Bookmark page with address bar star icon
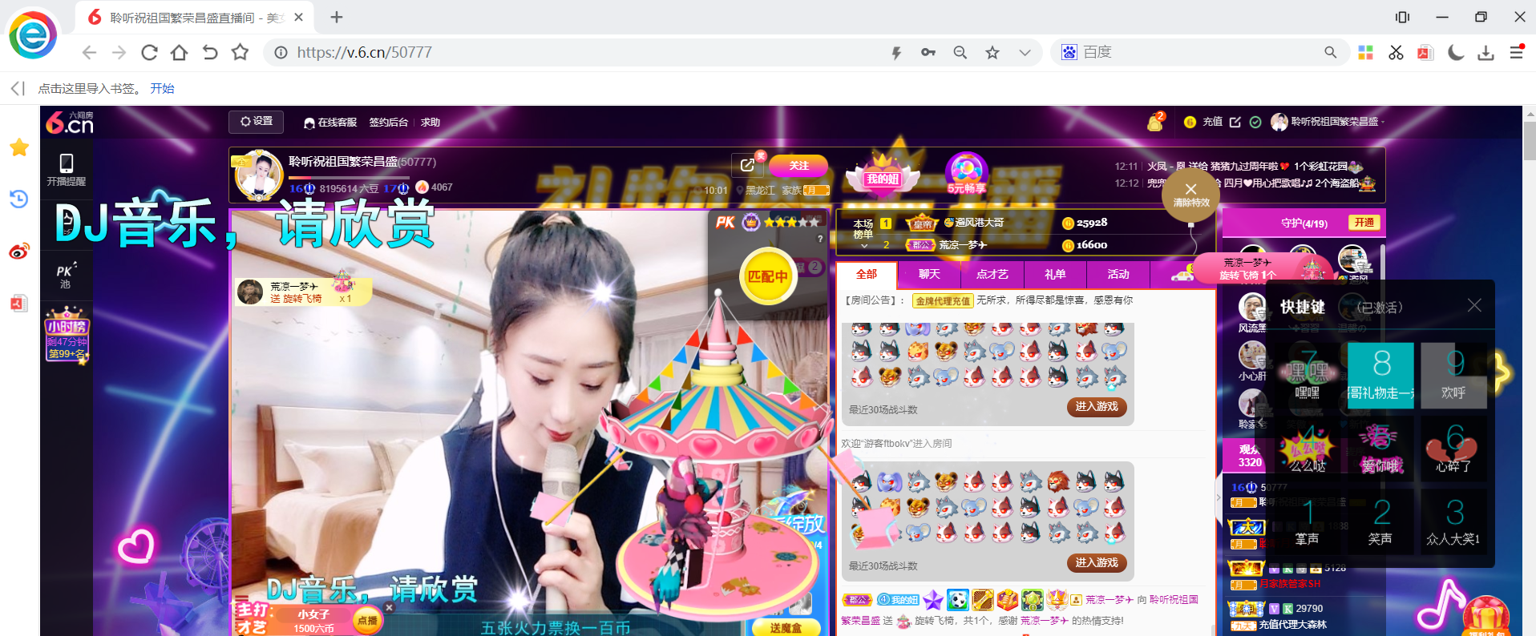Screen dimensions: 1536x636 [x=992, y=52]
